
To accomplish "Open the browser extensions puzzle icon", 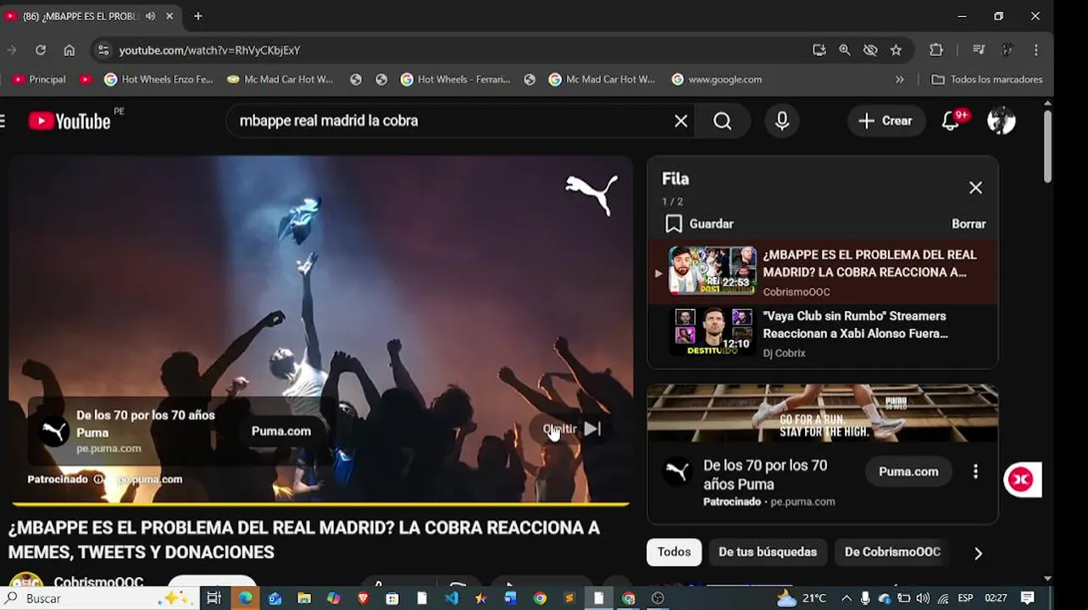I will point(936,50).
